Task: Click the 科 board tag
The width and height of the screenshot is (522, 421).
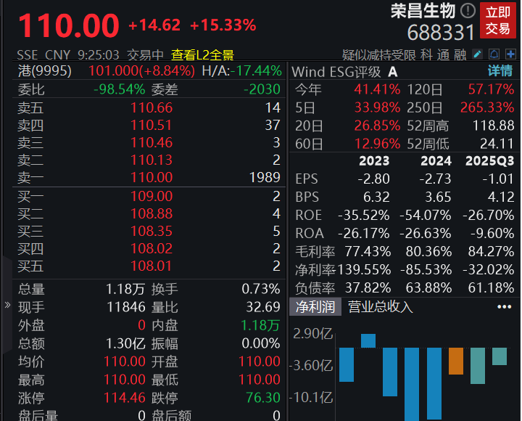Action: click(426, 55)
